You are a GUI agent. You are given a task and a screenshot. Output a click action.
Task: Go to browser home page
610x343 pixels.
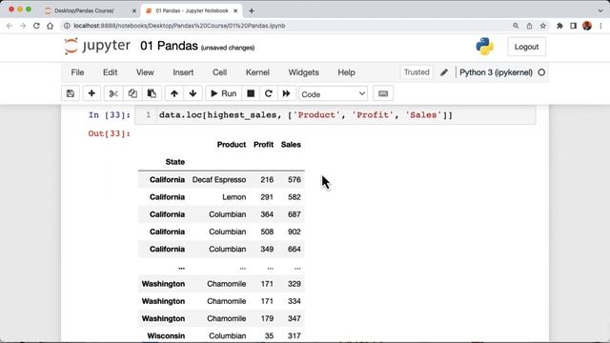(x=51, y=26)
